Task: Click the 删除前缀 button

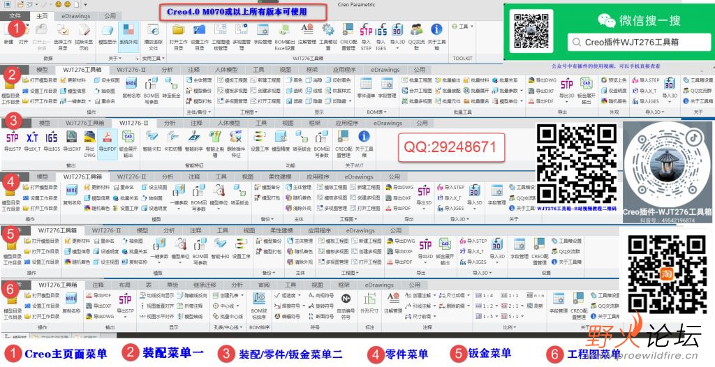Action: coord(454,306)
